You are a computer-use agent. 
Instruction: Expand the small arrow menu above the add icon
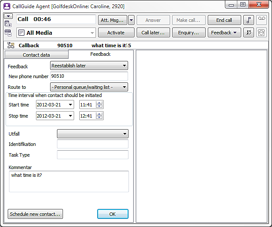click(x=8, y=16)
